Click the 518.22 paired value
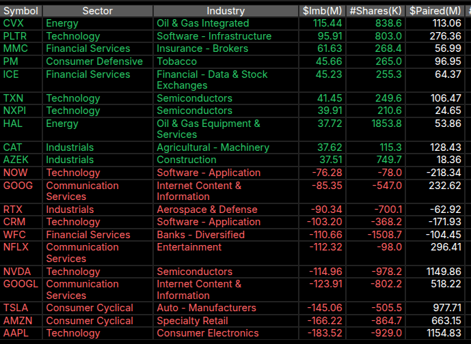The height and width of the screenshot is (344, 471). click(446, 284)
